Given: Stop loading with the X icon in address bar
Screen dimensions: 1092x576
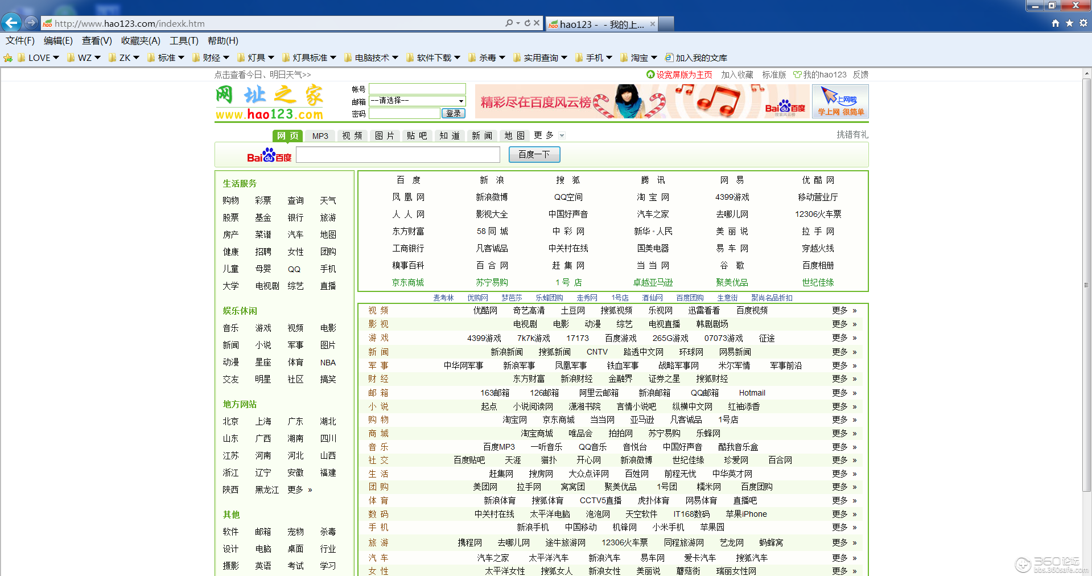Looking at the screenshot, I should pos(537,23).
